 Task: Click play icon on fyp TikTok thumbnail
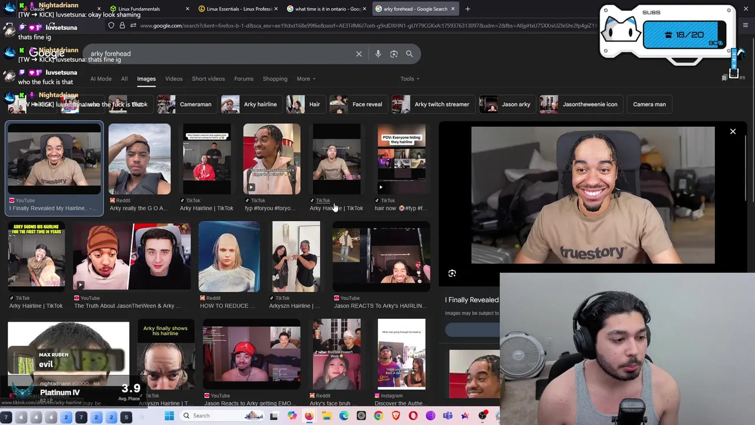point(251,188)
